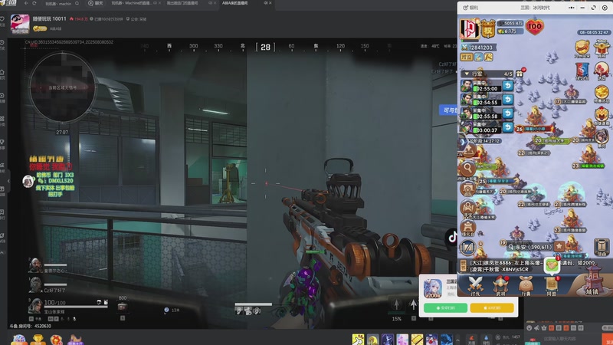Click the emoji face icon in chat toolbar

coord(529,328)
